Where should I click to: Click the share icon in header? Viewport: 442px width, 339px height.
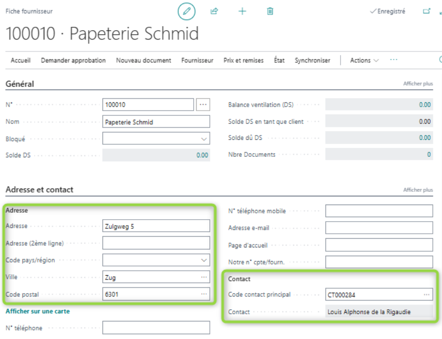click(x=214, y=11)
